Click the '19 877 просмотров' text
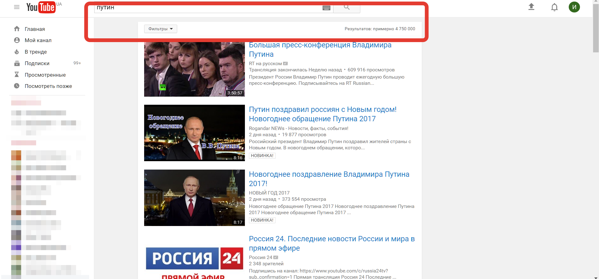599x279 pixels. pos(304,135)
